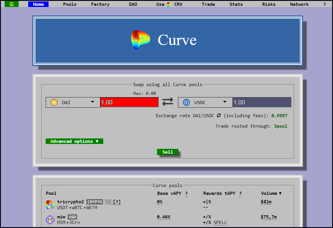Click the Sell button
The image size is (333, 228).
[168, 152]
